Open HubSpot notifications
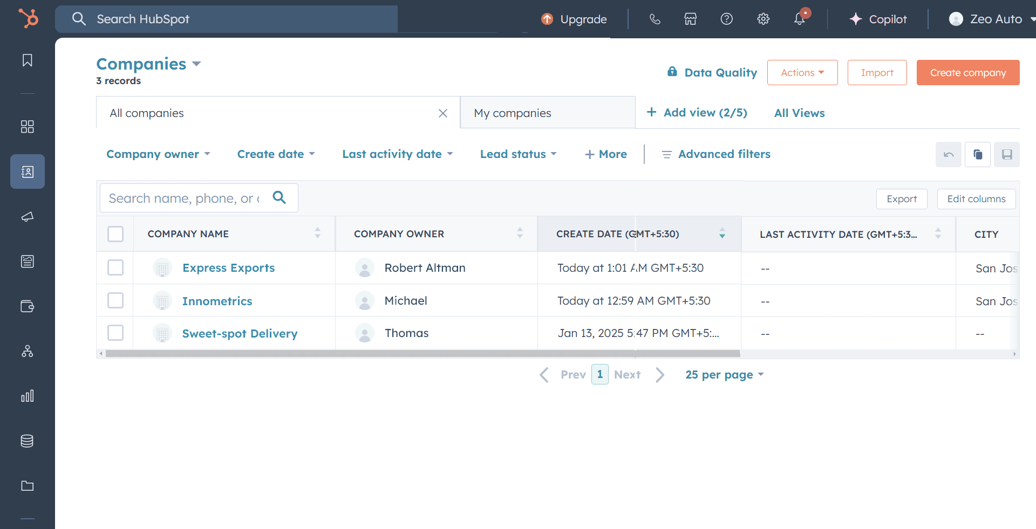 coord(800,19)
